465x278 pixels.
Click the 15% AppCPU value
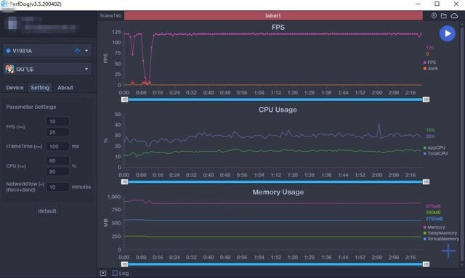click(430, 130)
